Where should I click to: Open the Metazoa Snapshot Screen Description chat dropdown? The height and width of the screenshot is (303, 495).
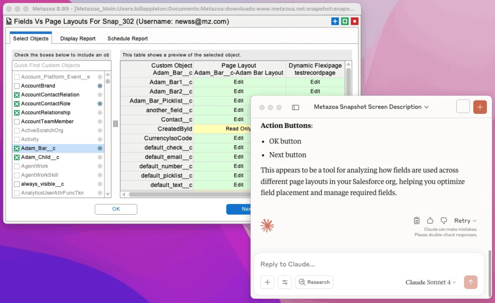(x=371, y=107)
